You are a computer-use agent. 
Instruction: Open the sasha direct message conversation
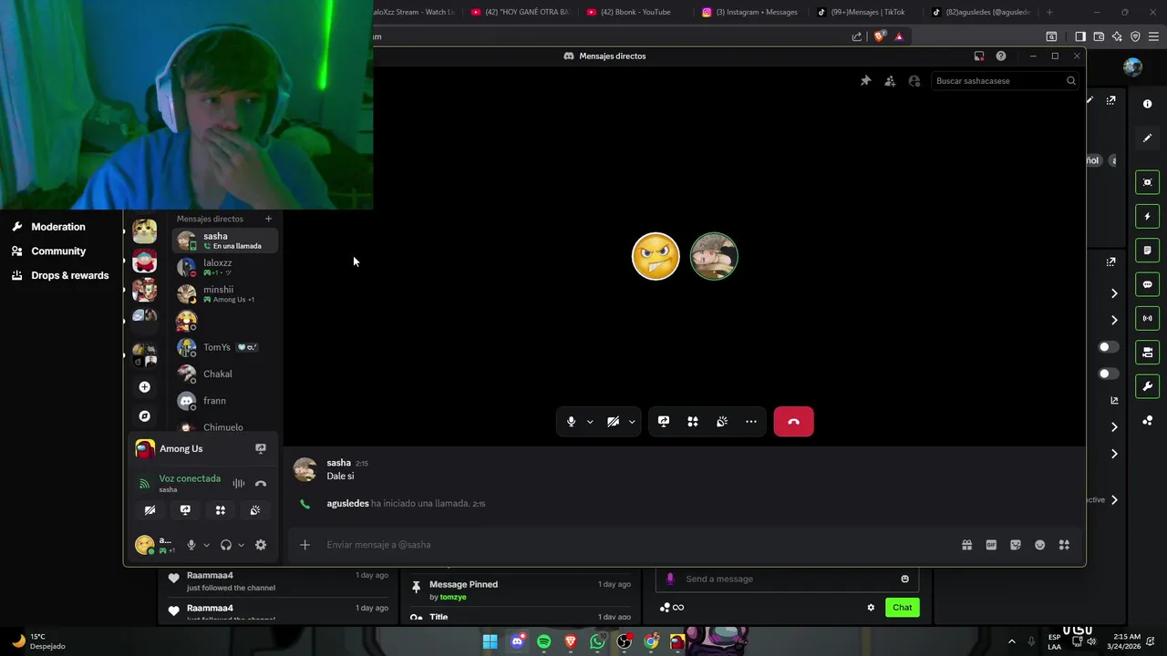[x=224, y=241]
